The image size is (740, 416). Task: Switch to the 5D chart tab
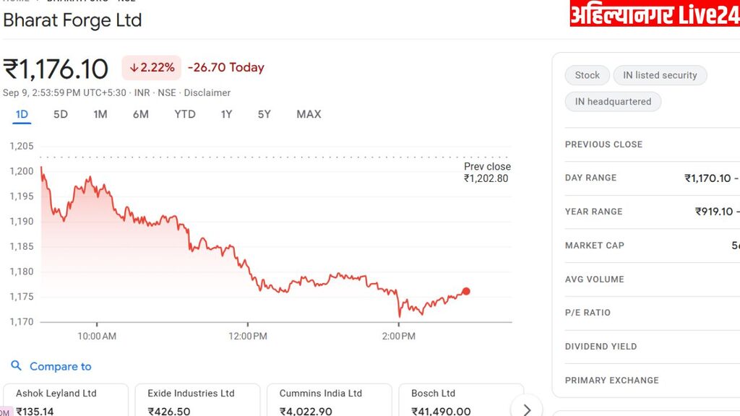(61, 114)
